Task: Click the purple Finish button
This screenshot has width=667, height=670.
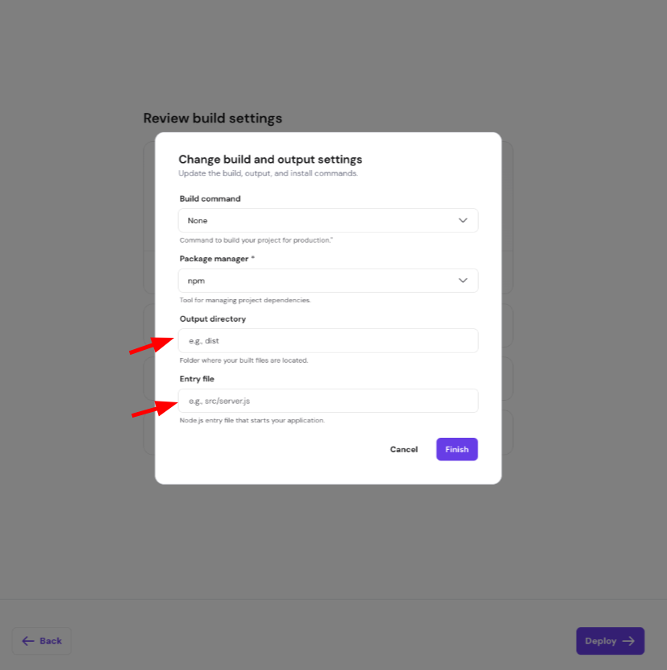Action: (456, 449)
